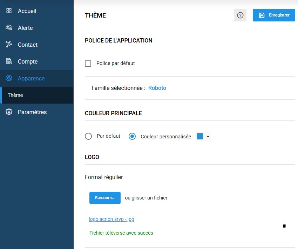Screen dimensions: 298x249
Task: Delete the uploaded logo with trash icon
Action: pyautogui.click(x=284, y=226)
